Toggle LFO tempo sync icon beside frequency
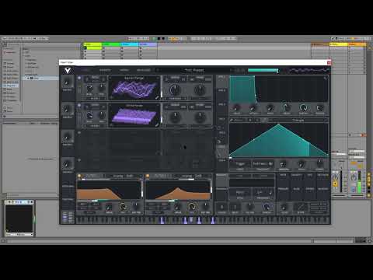This screenshot has height=280, width=373. pyautogui.click(x=270, y=163)
